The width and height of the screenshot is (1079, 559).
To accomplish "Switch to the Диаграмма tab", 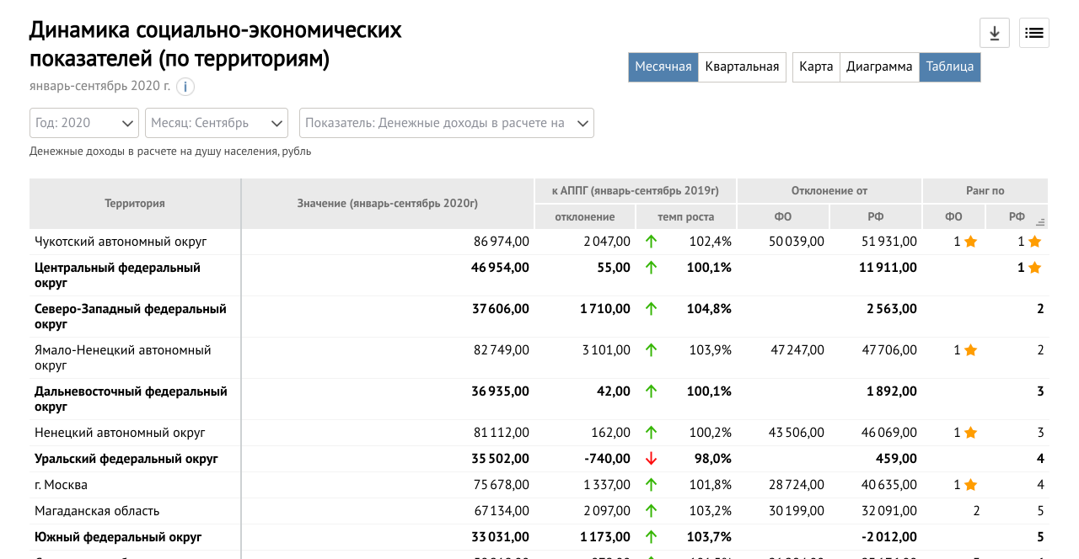I will click(879, 67).
